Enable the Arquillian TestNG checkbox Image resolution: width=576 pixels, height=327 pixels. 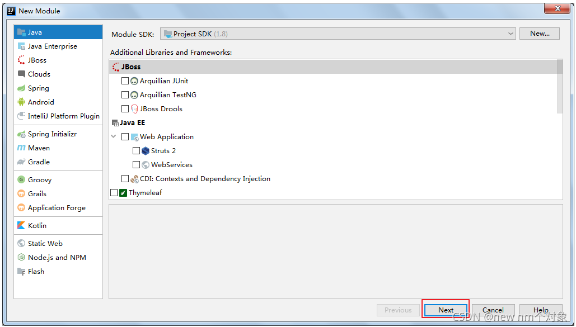pos(125,94)
